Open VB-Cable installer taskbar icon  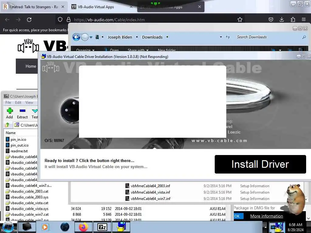(121, 227)
